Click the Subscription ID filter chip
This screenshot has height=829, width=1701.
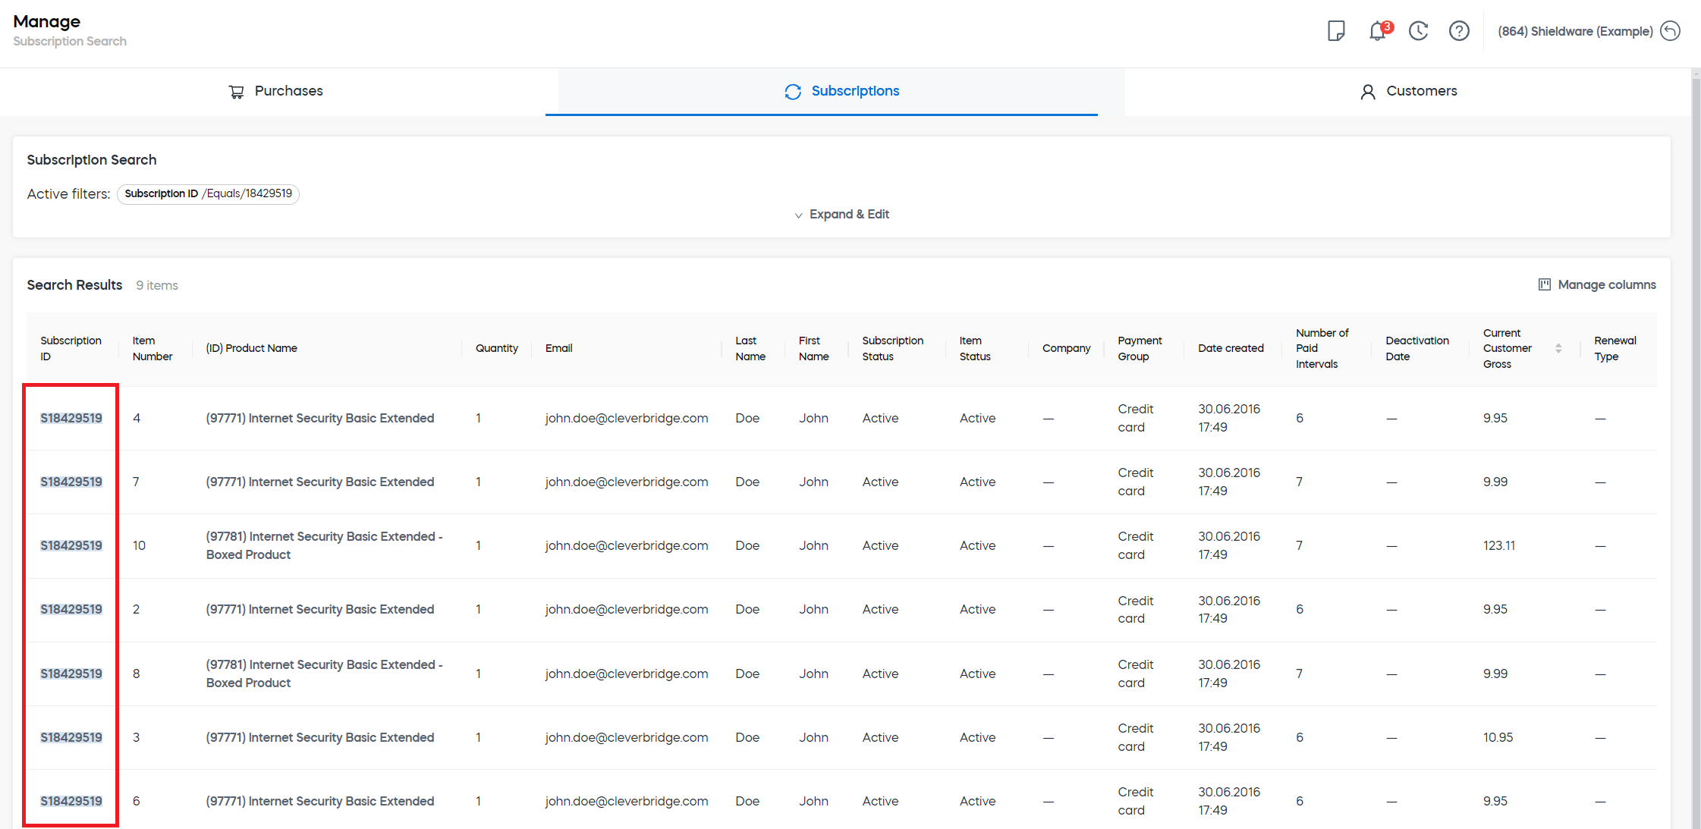[208, 194]
